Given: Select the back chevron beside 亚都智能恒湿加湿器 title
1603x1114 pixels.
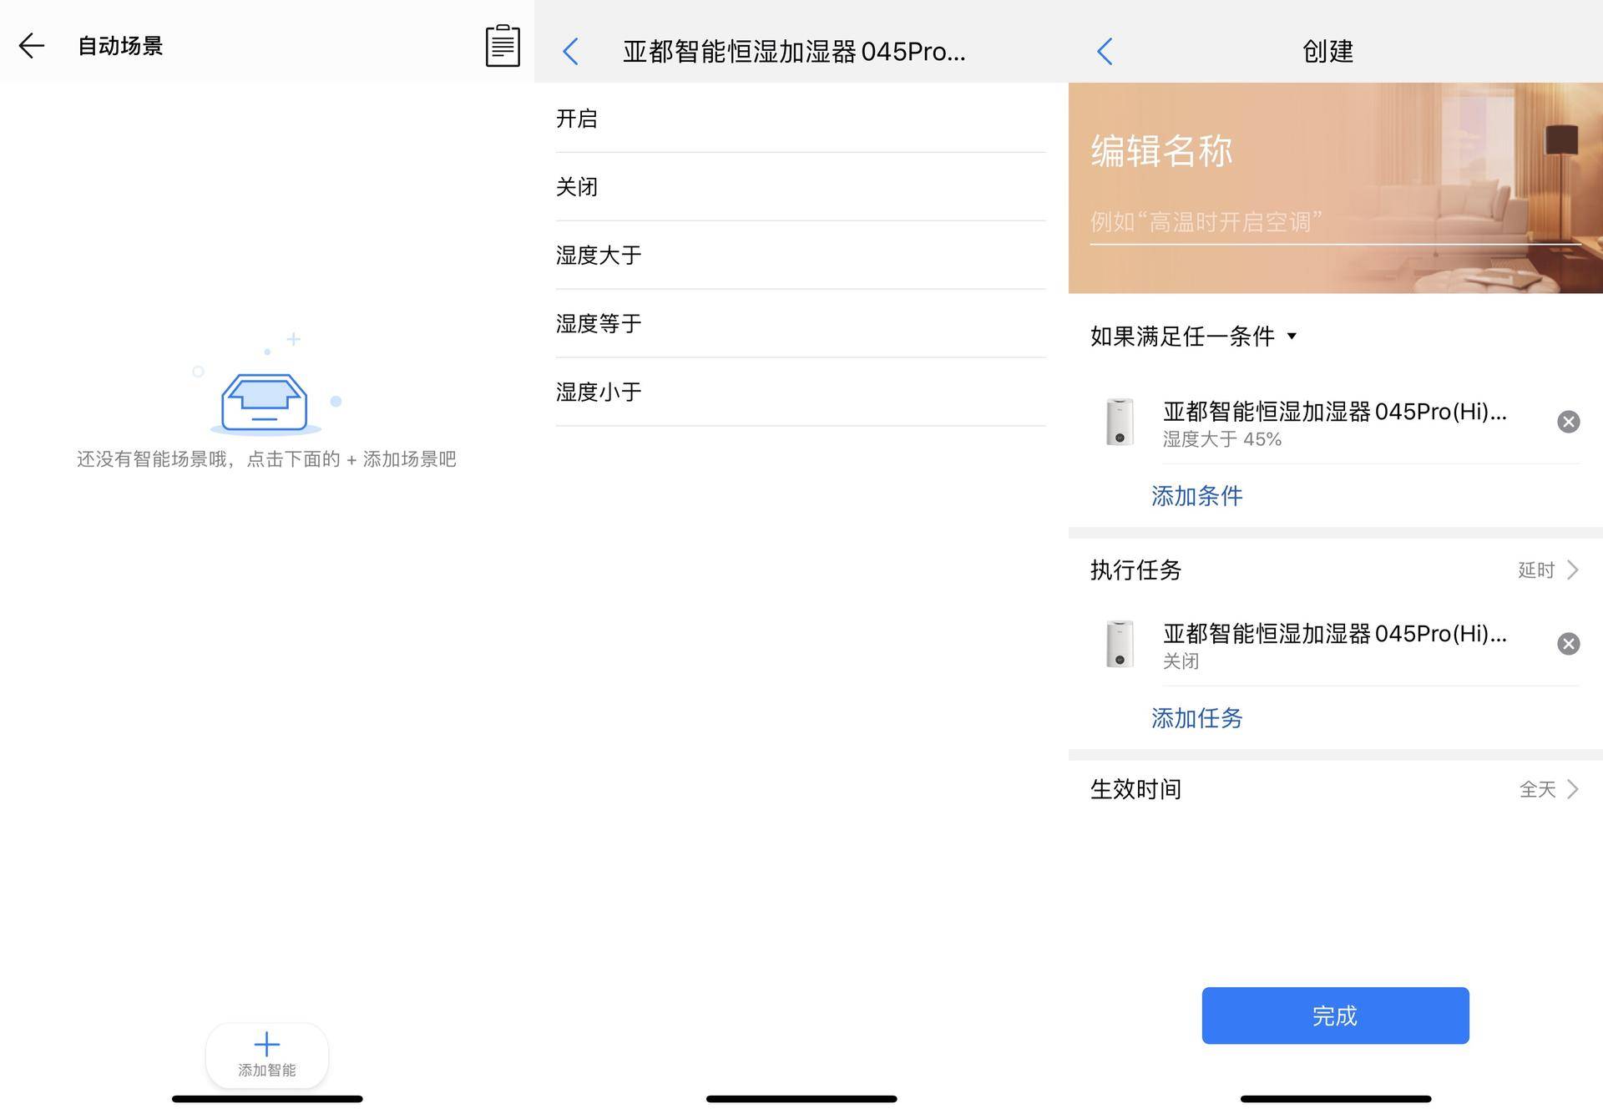Looking at the screenshot, I should 571,51.
